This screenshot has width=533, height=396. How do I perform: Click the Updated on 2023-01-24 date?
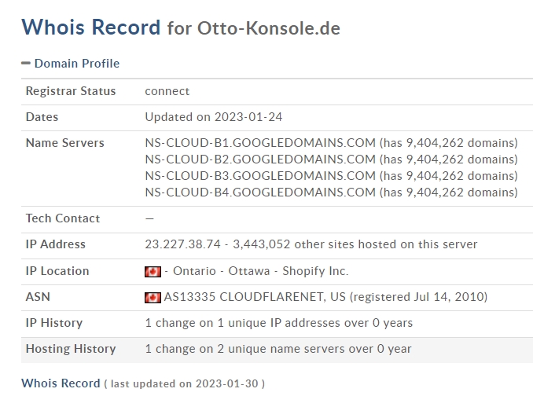(214, 117)
